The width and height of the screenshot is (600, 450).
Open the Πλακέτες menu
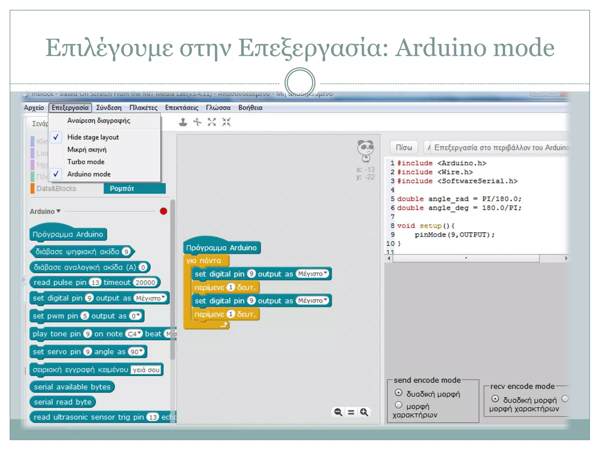(143, 108)
